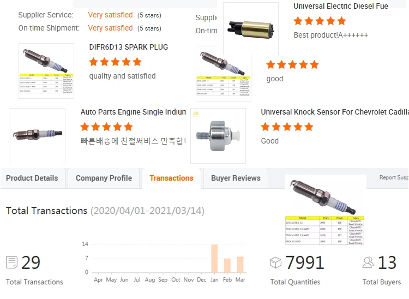Open the Product Details tab
The width and height of the screenshot is (409, 299).
point(32,178)
